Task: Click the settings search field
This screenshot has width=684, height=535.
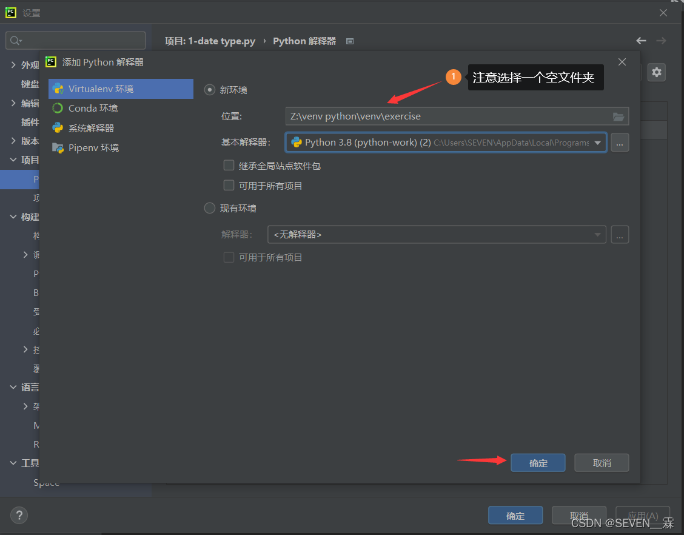Action: [x=75, y=41]
